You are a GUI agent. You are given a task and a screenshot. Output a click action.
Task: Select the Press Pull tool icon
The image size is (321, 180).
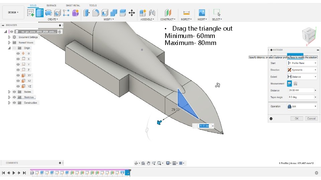point(87,13)
